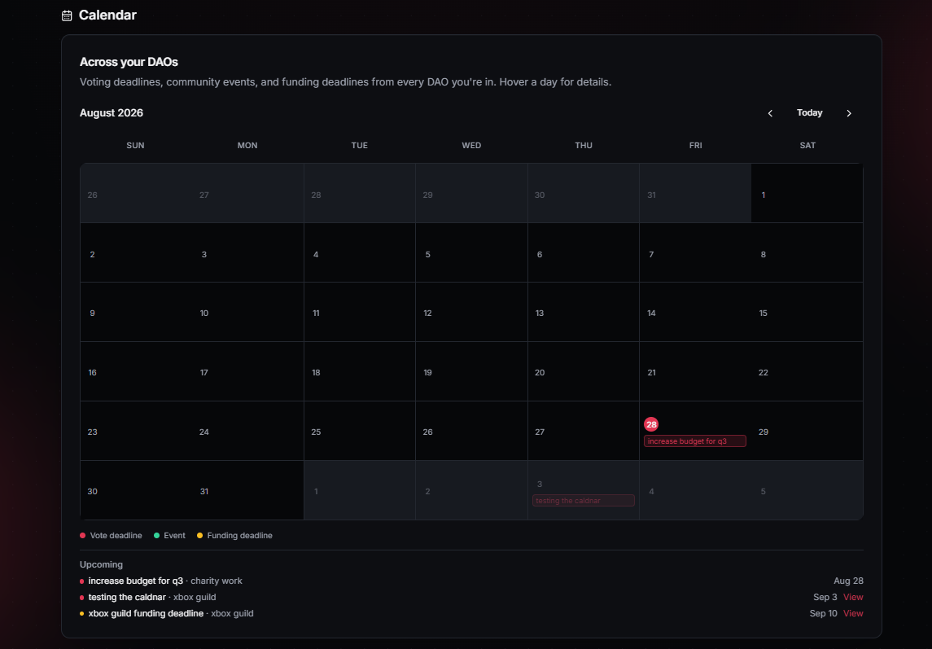Open the 'increase budget for q3' event chip on Aug 28

695,441
